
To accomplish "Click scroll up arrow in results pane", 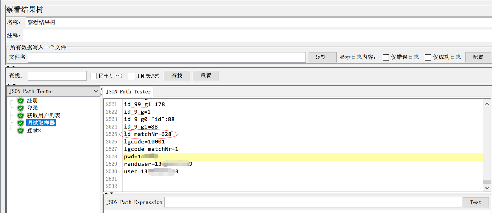I will point(487,104).
